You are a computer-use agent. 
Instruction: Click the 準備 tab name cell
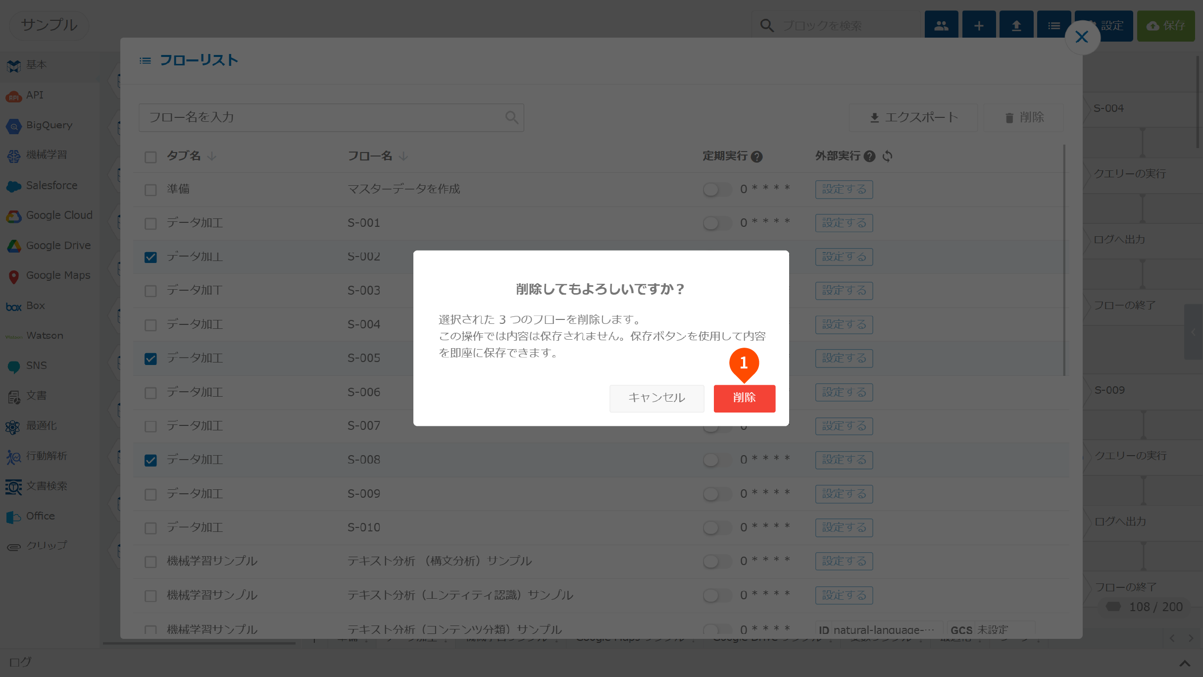tap(178, 189)
